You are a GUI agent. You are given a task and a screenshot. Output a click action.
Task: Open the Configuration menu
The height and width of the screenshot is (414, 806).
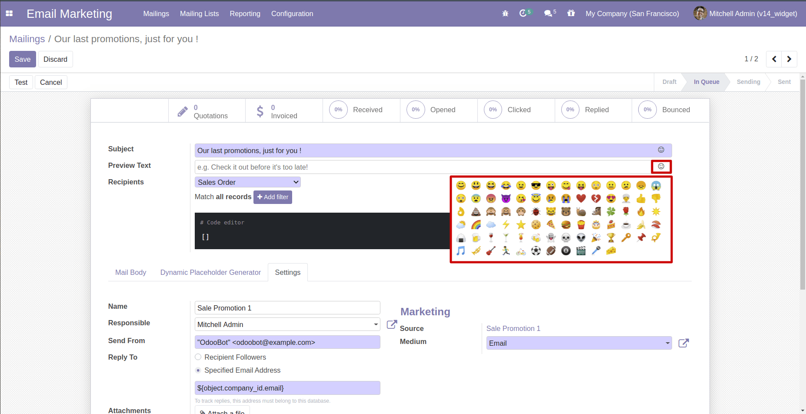click(x=292, y=13)
